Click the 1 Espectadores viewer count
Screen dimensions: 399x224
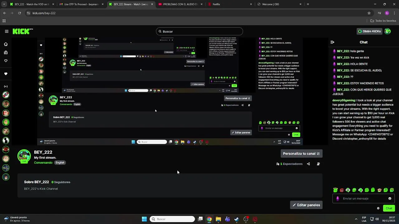289,164
